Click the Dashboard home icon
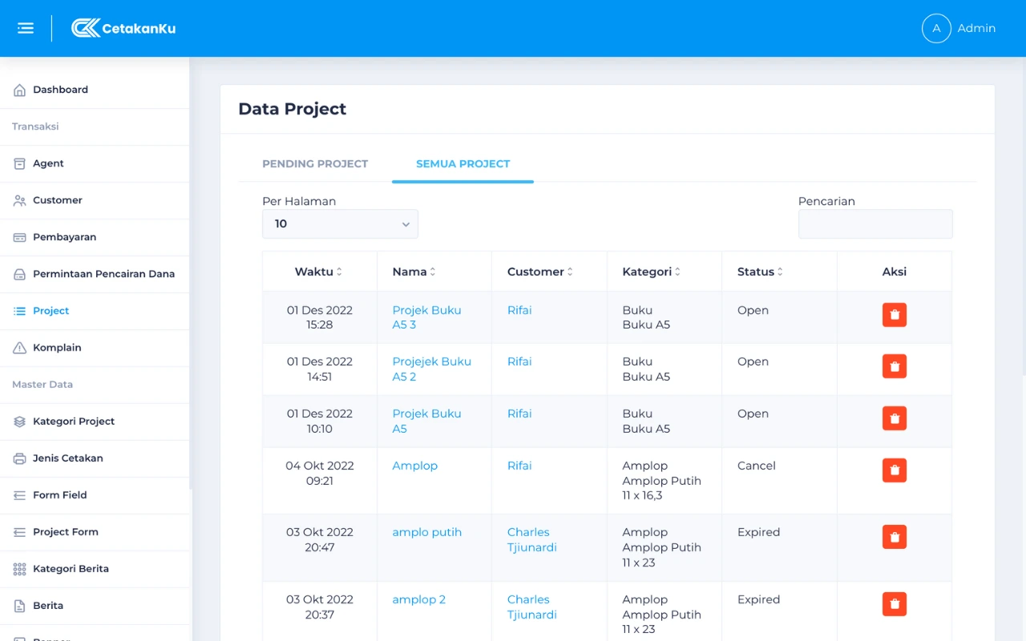Viewport: 1026px width, 641px height. (x=20, y=90)
